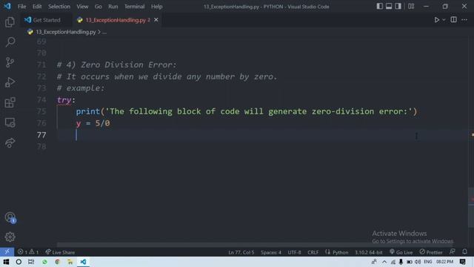The width and height of the screenshot is (474, 267).
Task: Open Remote Explorer view
Action: 10,122
